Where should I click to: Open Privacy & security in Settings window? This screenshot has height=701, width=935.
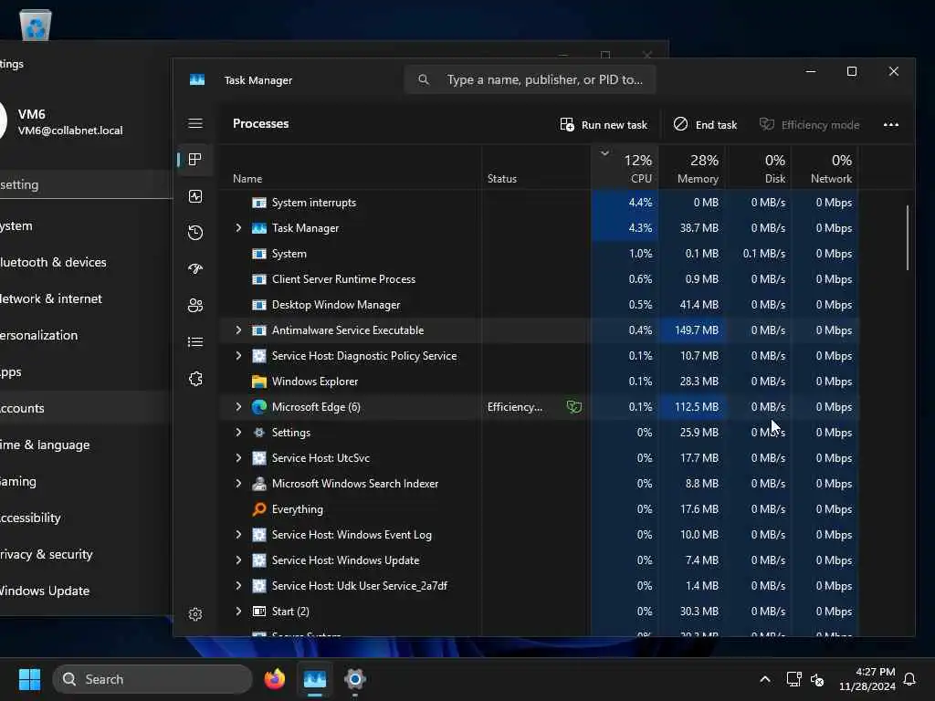coord(83,554)
